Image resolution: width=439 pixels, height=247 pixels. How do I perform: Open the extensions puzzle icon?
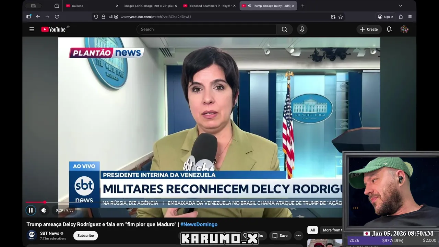point(401,16)
